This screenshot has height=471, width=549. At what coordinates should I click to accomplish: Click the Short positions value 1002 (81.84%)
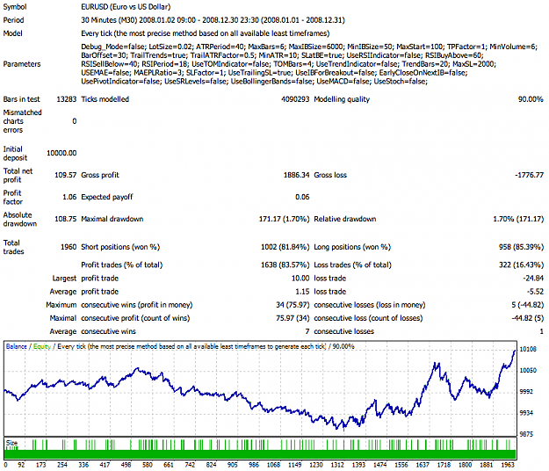pos(285,247)
